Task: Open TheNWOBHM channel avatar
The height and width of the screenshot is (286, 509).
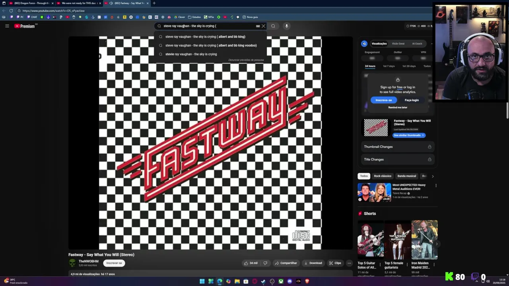Action: [x=72, y=263]
